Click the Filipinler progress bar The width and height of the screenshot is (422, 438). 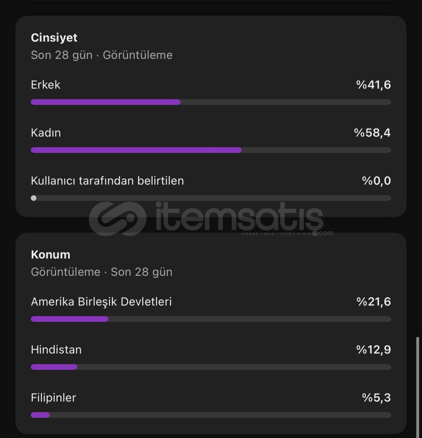pos(40,415)
